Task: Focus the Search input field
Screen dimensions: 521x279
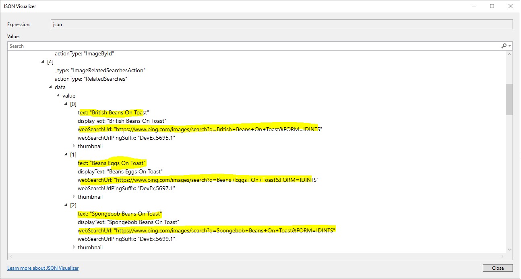Action: click(x=254, y=46)
